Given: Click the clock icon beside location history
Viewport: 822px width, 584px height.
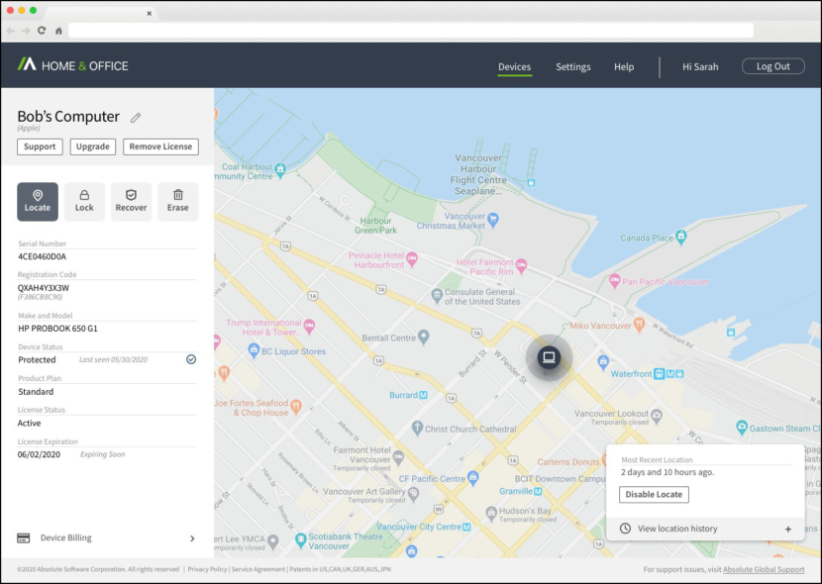Looking at the screenshot, I should click(625, 529).
